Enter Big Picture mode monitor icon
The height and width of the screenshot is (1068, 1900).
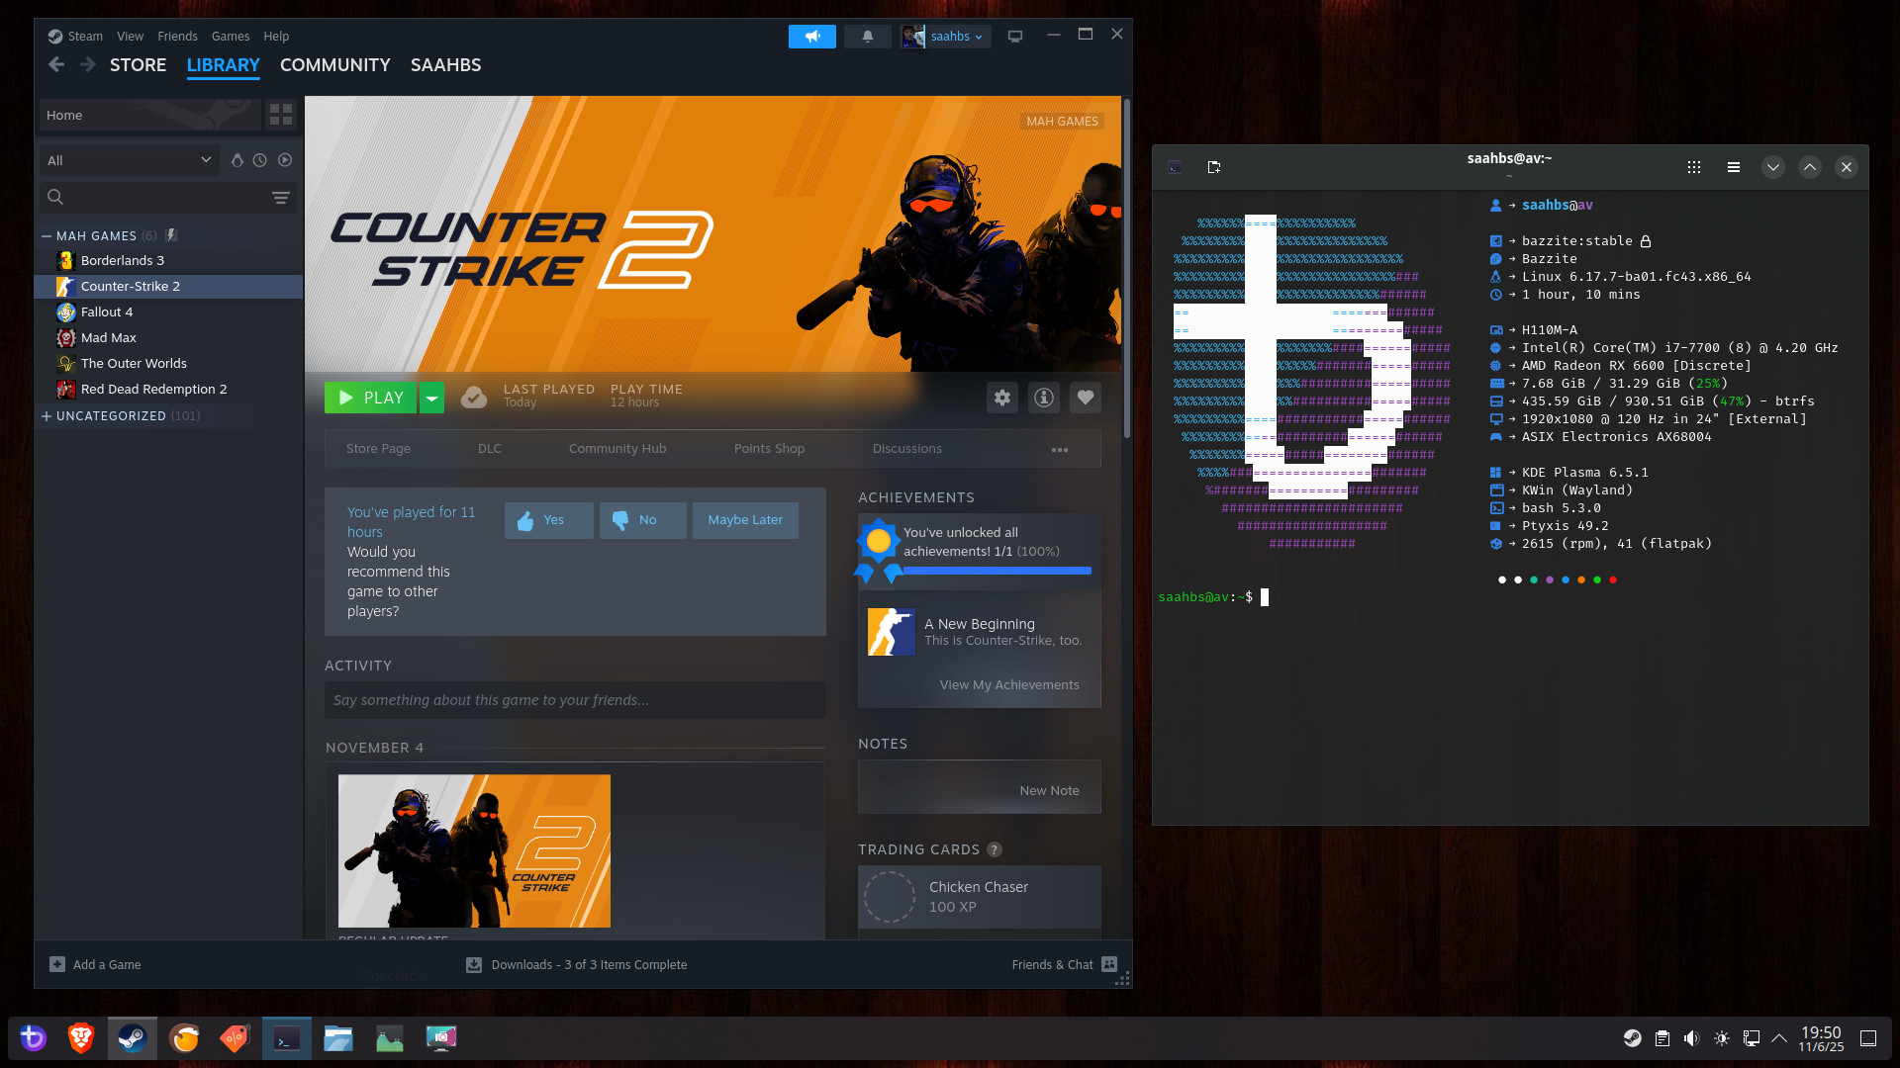[1015, 37]
